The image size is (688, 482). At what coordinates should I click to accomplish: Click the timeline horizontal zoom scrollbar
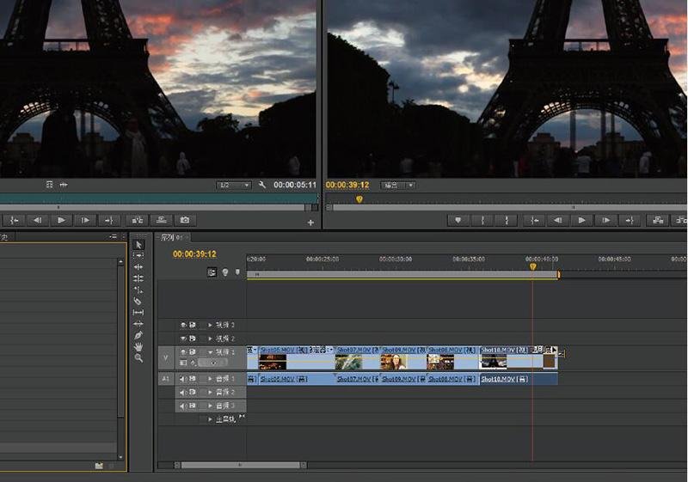[241, 466]
